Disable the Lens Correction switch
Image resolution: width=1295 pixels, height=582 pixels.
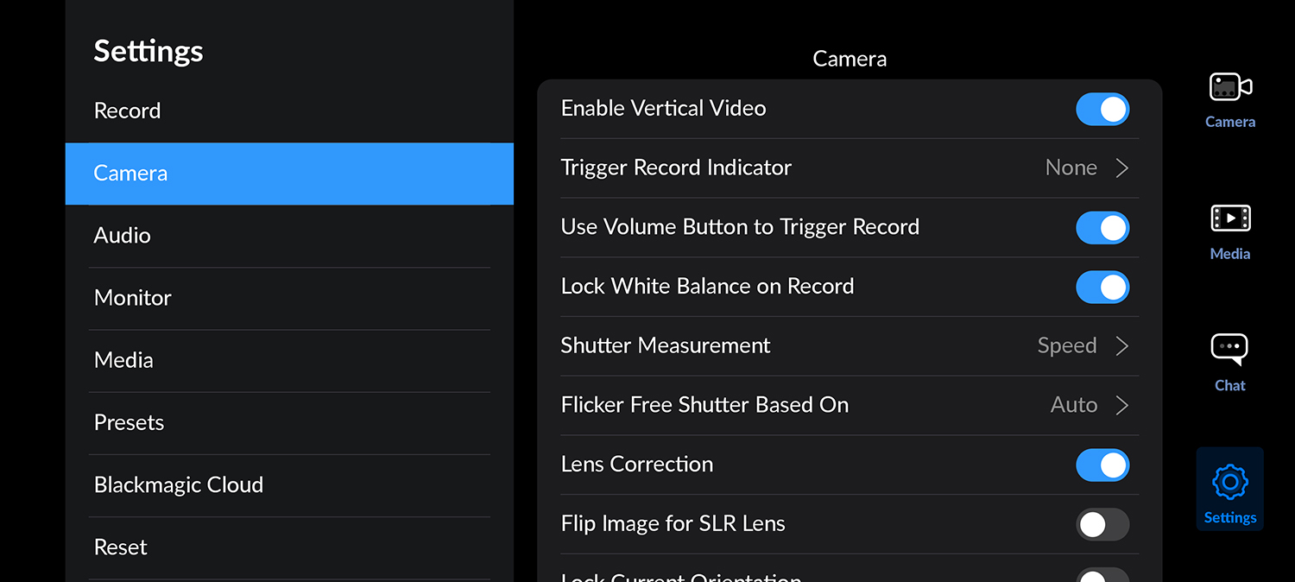[x=1102, y=465]
